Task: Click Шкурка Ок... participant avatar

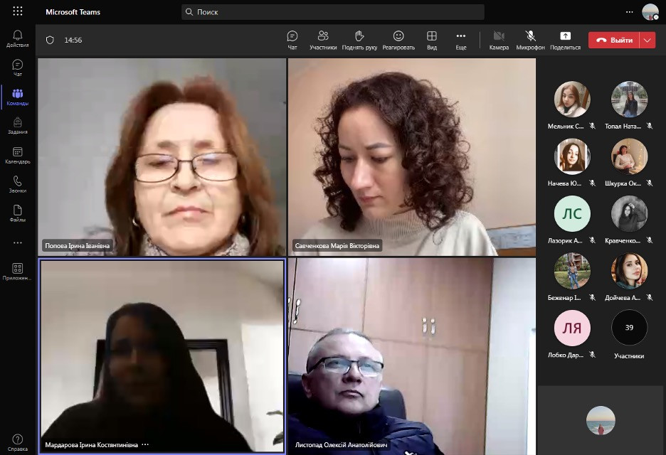Action: click(629, 156)
